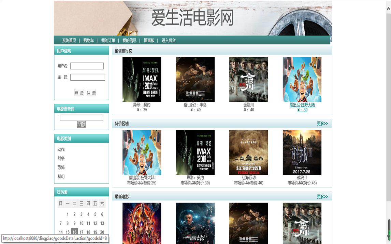Click the 市场价:45(特价:40) price line
The image size is (391, 244).
[x=249, y=183]
